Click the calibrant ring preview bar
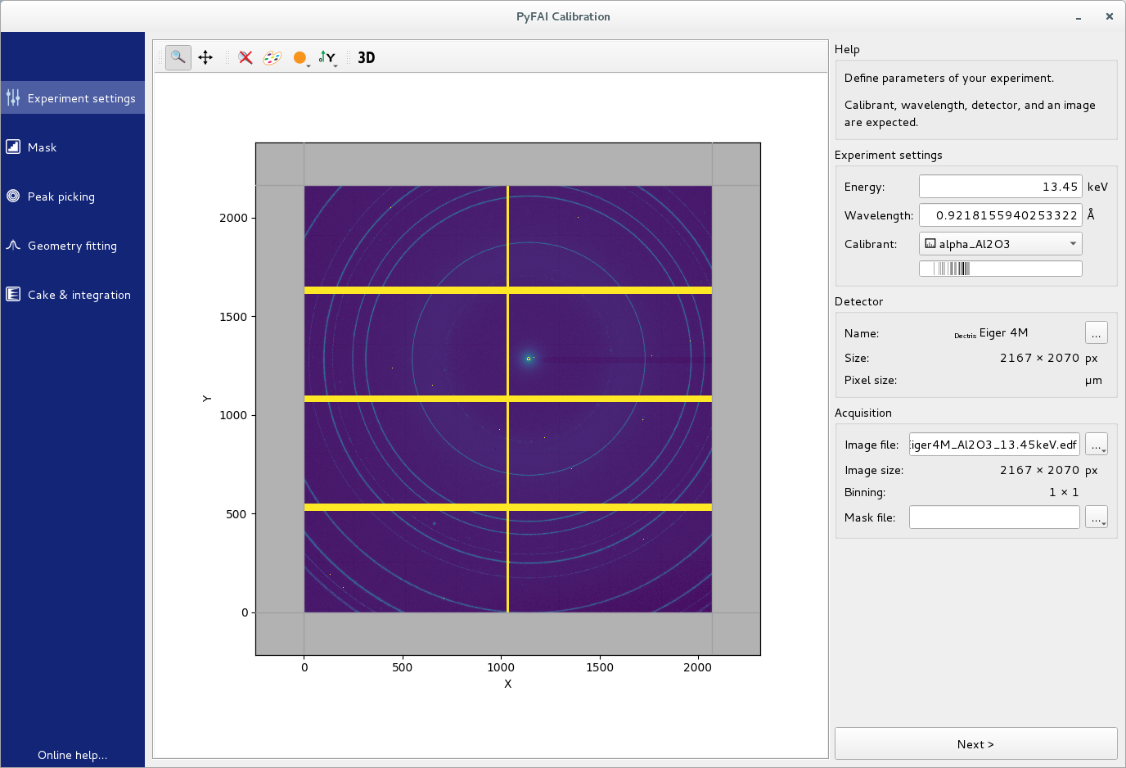The image size is (1126, 768). 1000,269
